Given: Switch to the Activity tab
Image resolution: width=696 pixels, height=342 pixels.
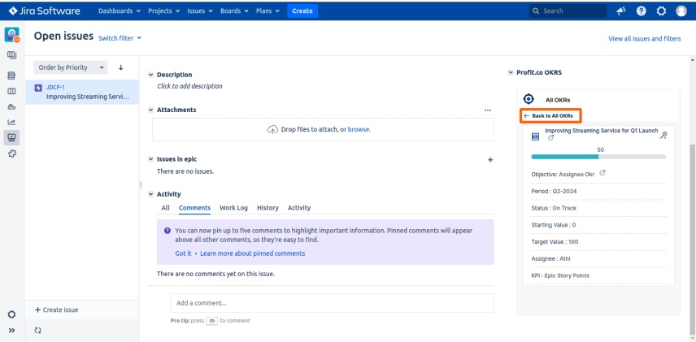Looking at the screenshot, I should point(299,208).
